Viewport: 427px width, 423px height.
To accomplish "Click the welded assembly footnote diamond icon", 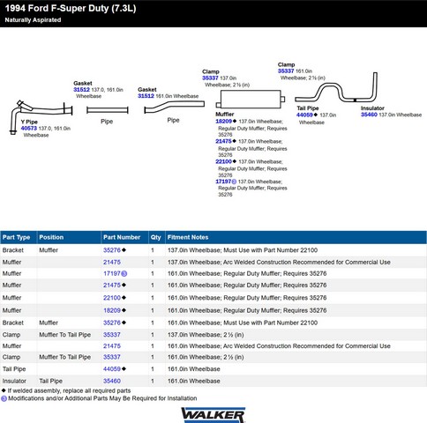I will coord(4,390).
